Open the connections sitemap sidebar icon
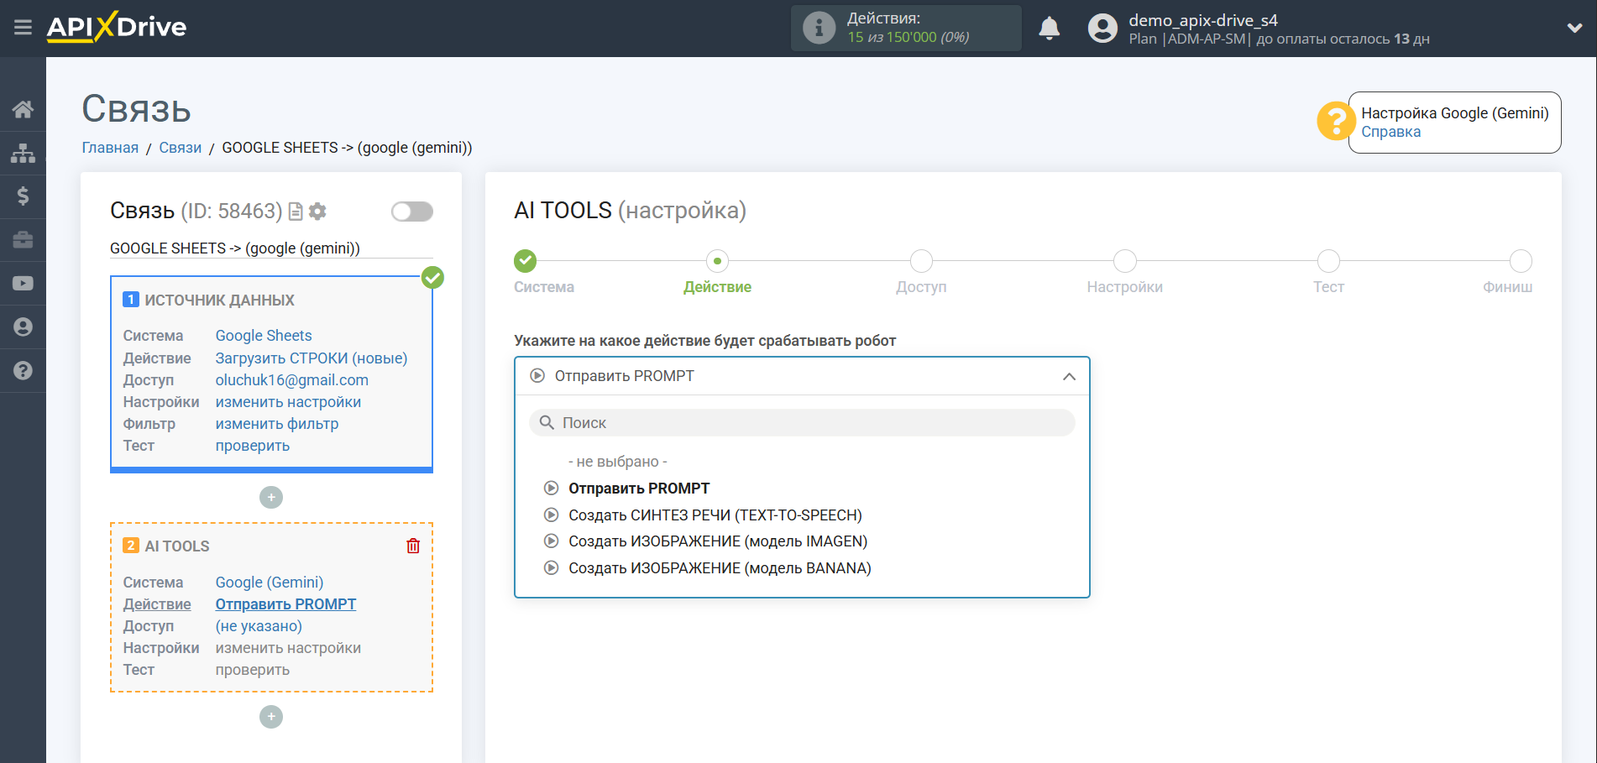 pos(23,153)
